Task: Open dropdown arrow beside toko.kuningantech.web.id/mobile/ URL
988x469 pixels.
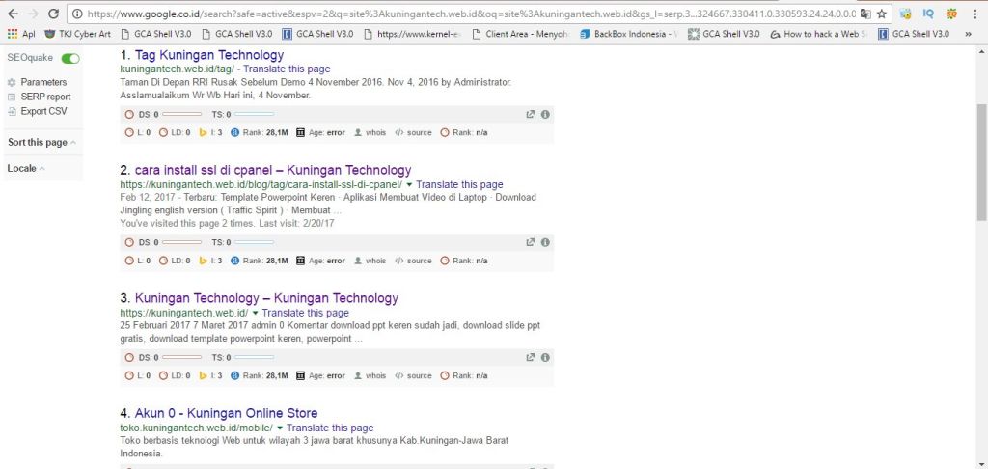Action: tap(280, 428)
